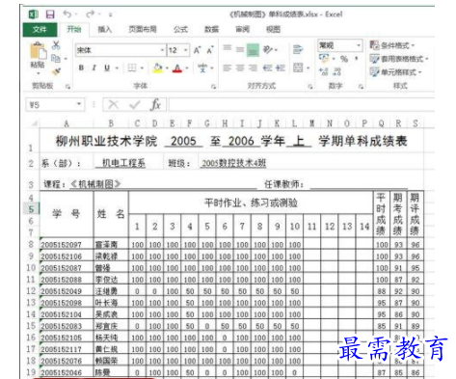This screenshot has width=456, height=379.
Task: Click Percent Style icon
Action: (344, 59)
